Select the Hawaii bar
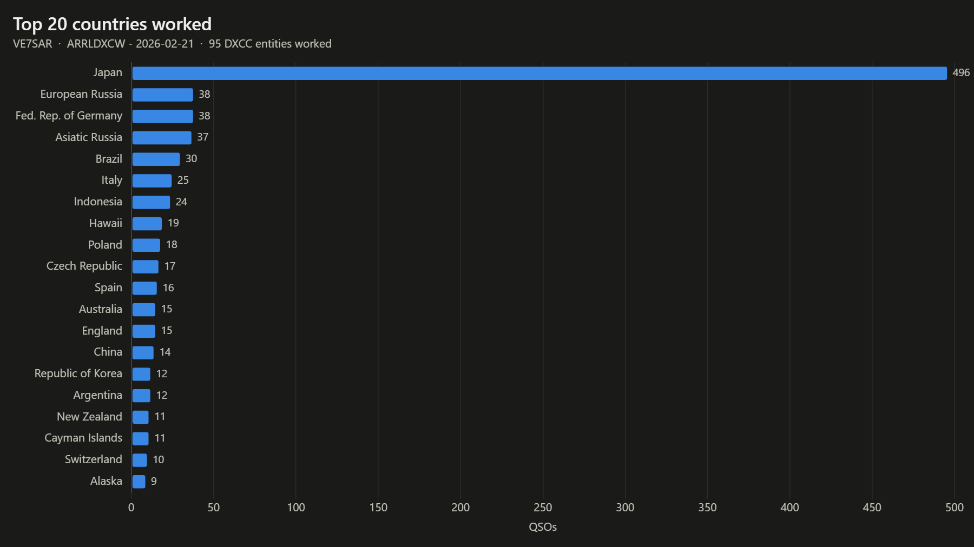The image size is (974, 547). coord(147,223)
